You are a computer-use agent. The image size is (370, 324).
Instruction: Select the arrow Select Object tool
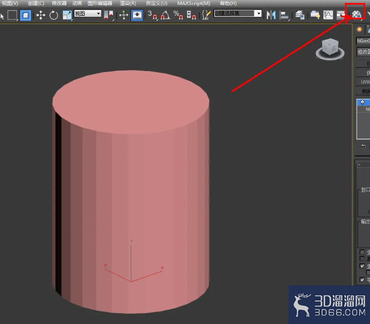[x=2, y=16]
